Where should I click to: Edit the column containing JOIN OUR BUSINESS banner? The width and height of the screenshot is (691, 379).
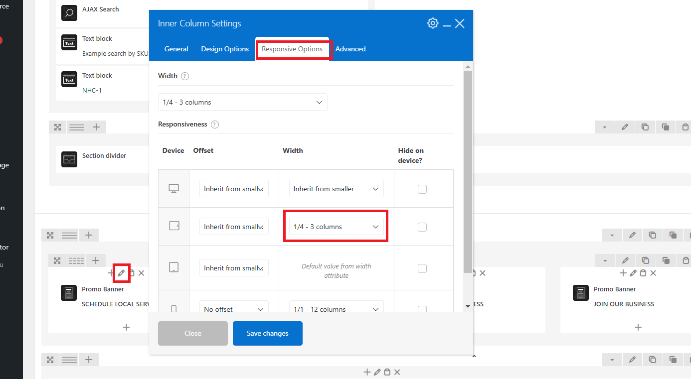click(x=633, y=273)
